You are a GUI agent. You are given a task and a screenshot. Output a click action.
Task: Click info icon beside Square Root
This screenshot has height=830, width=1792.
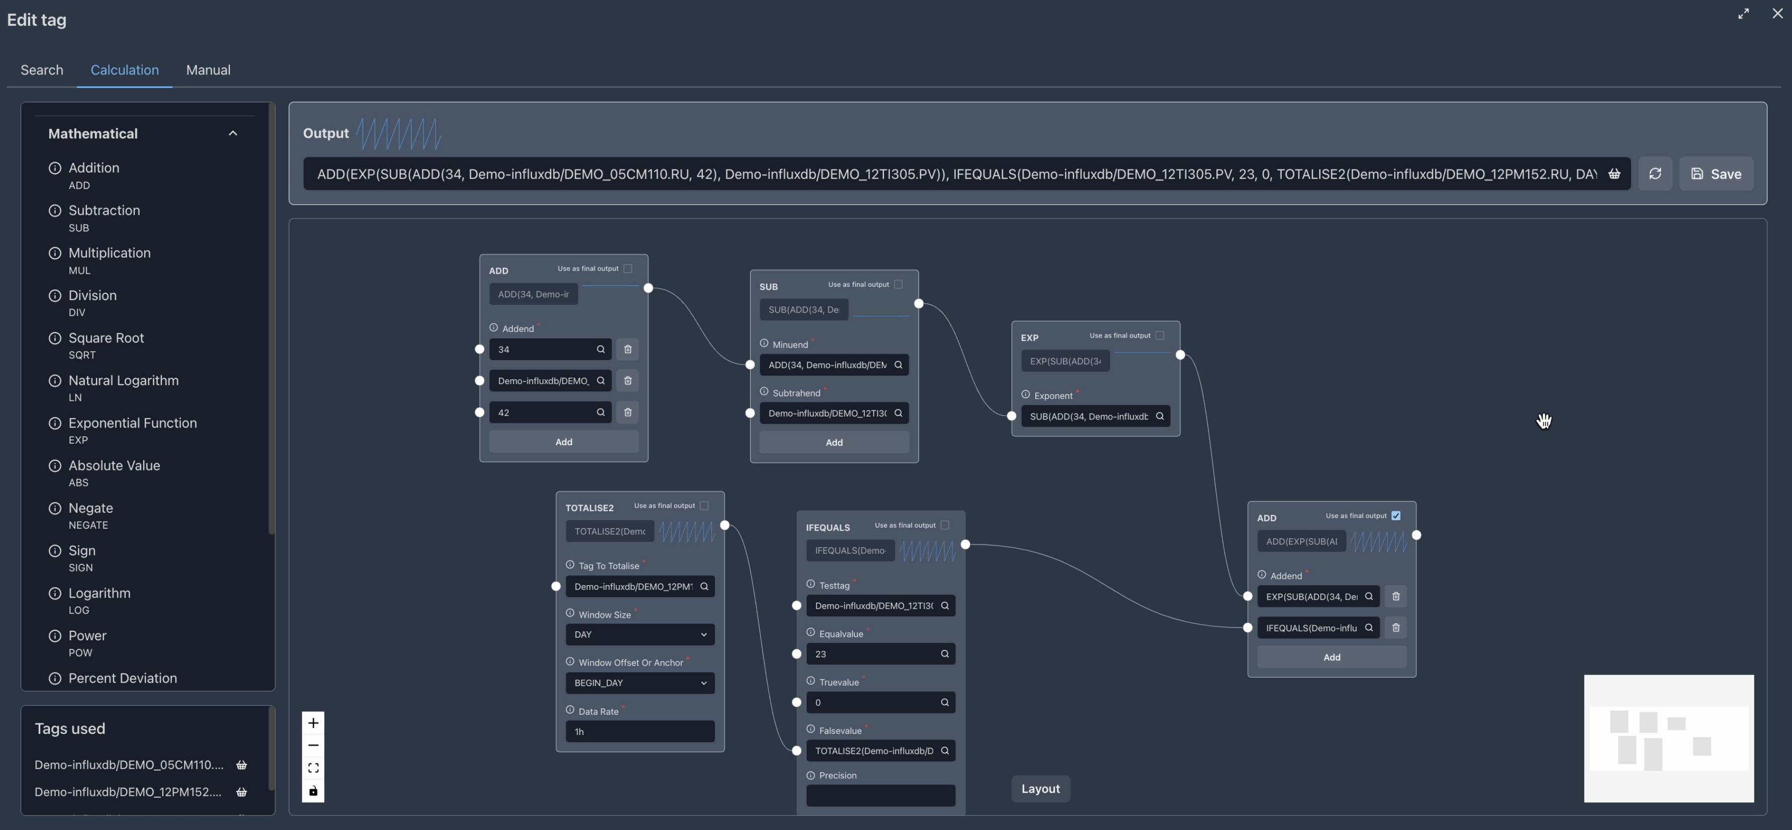coord(55,338)
